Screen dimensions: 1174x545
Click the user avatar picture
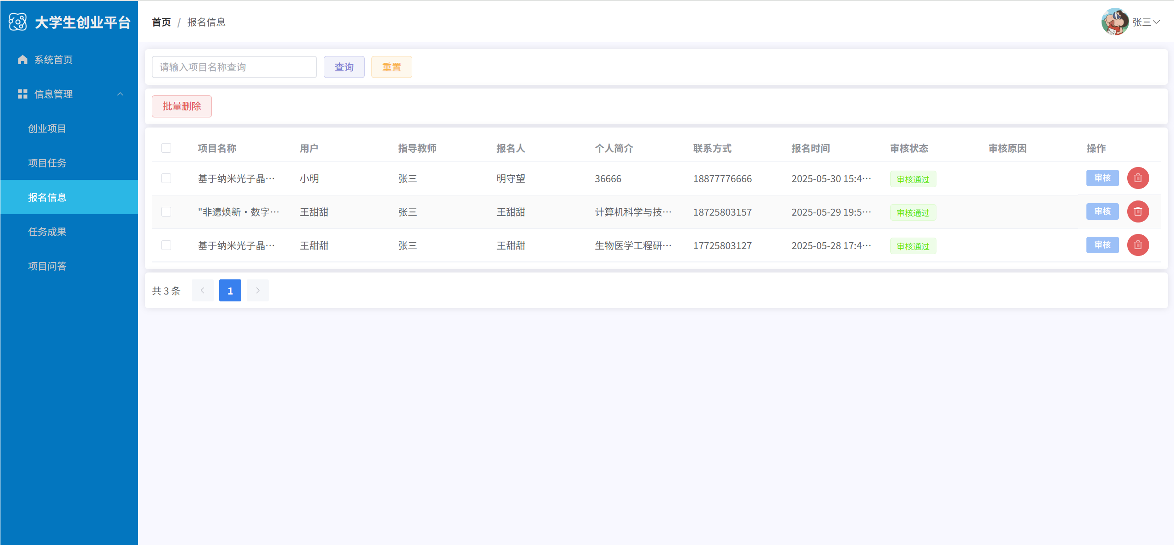pyautogui.click(x=1115, y=22)
